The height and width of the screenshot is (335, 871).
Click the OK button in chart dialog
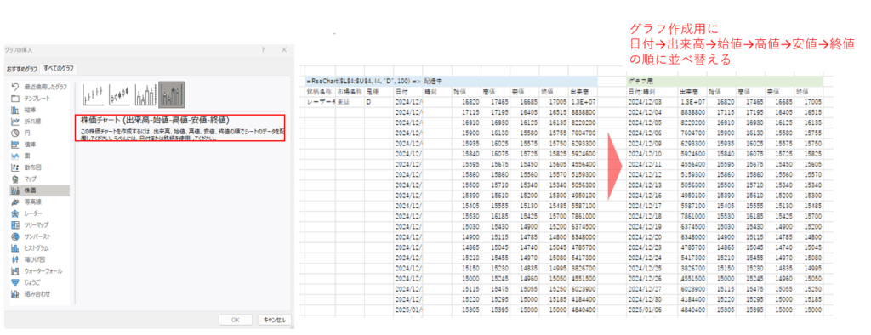click(236, 320)
